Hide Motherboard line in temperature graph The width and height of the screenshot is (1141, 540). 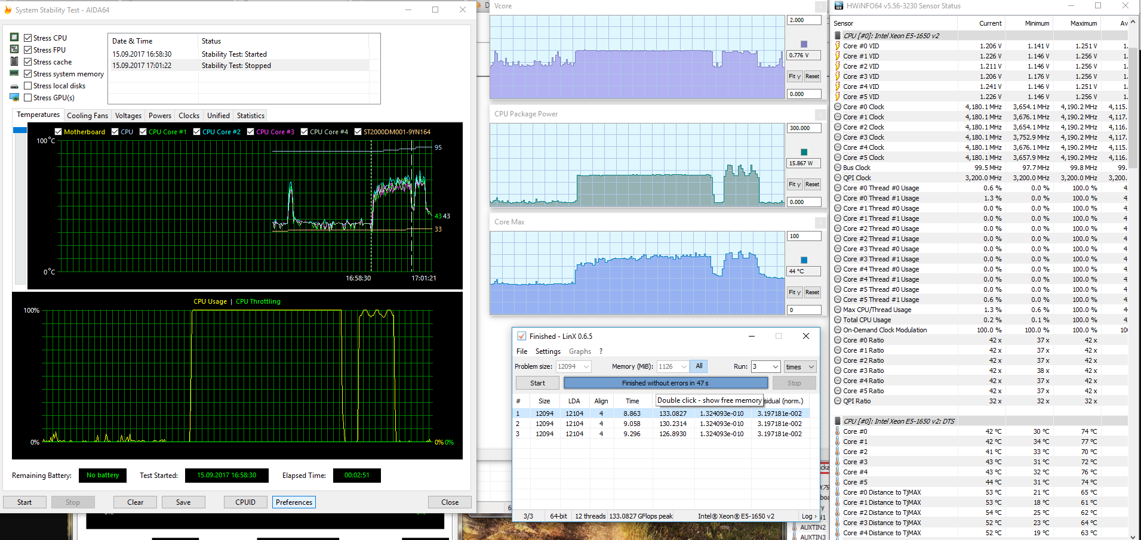click(58, 132)
